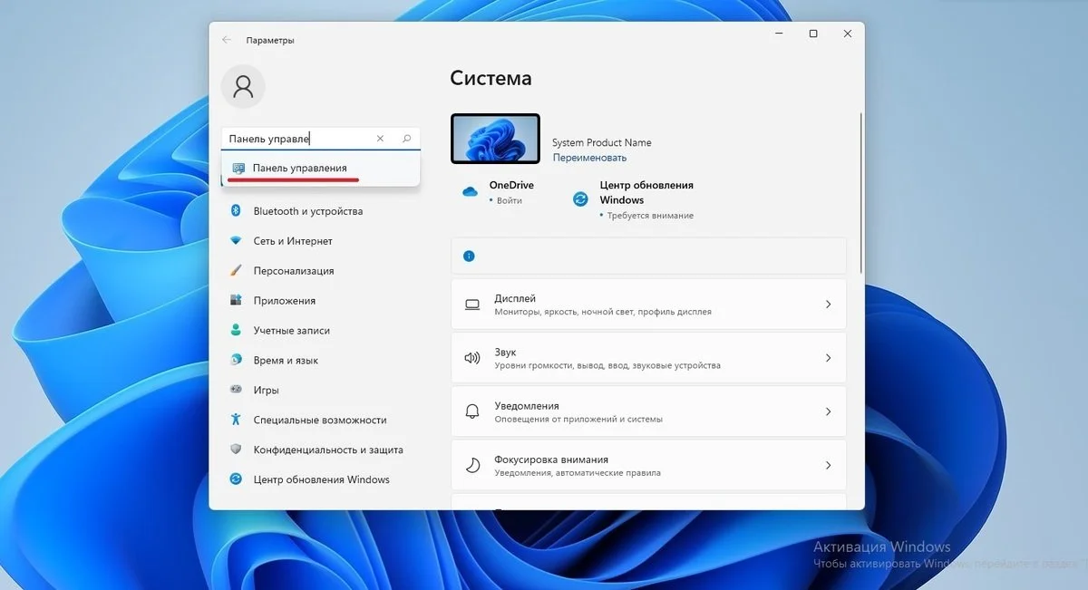Click System Product Name text
The image size is (1088, 590).
click(x=602, y=142)
